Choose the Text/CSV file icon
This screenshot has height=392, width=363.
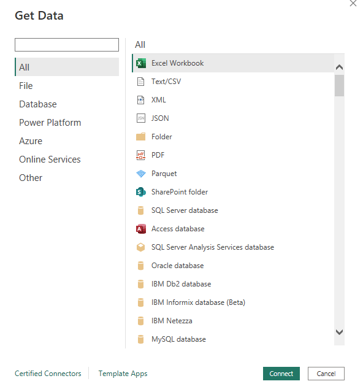(x=140, y=82)
